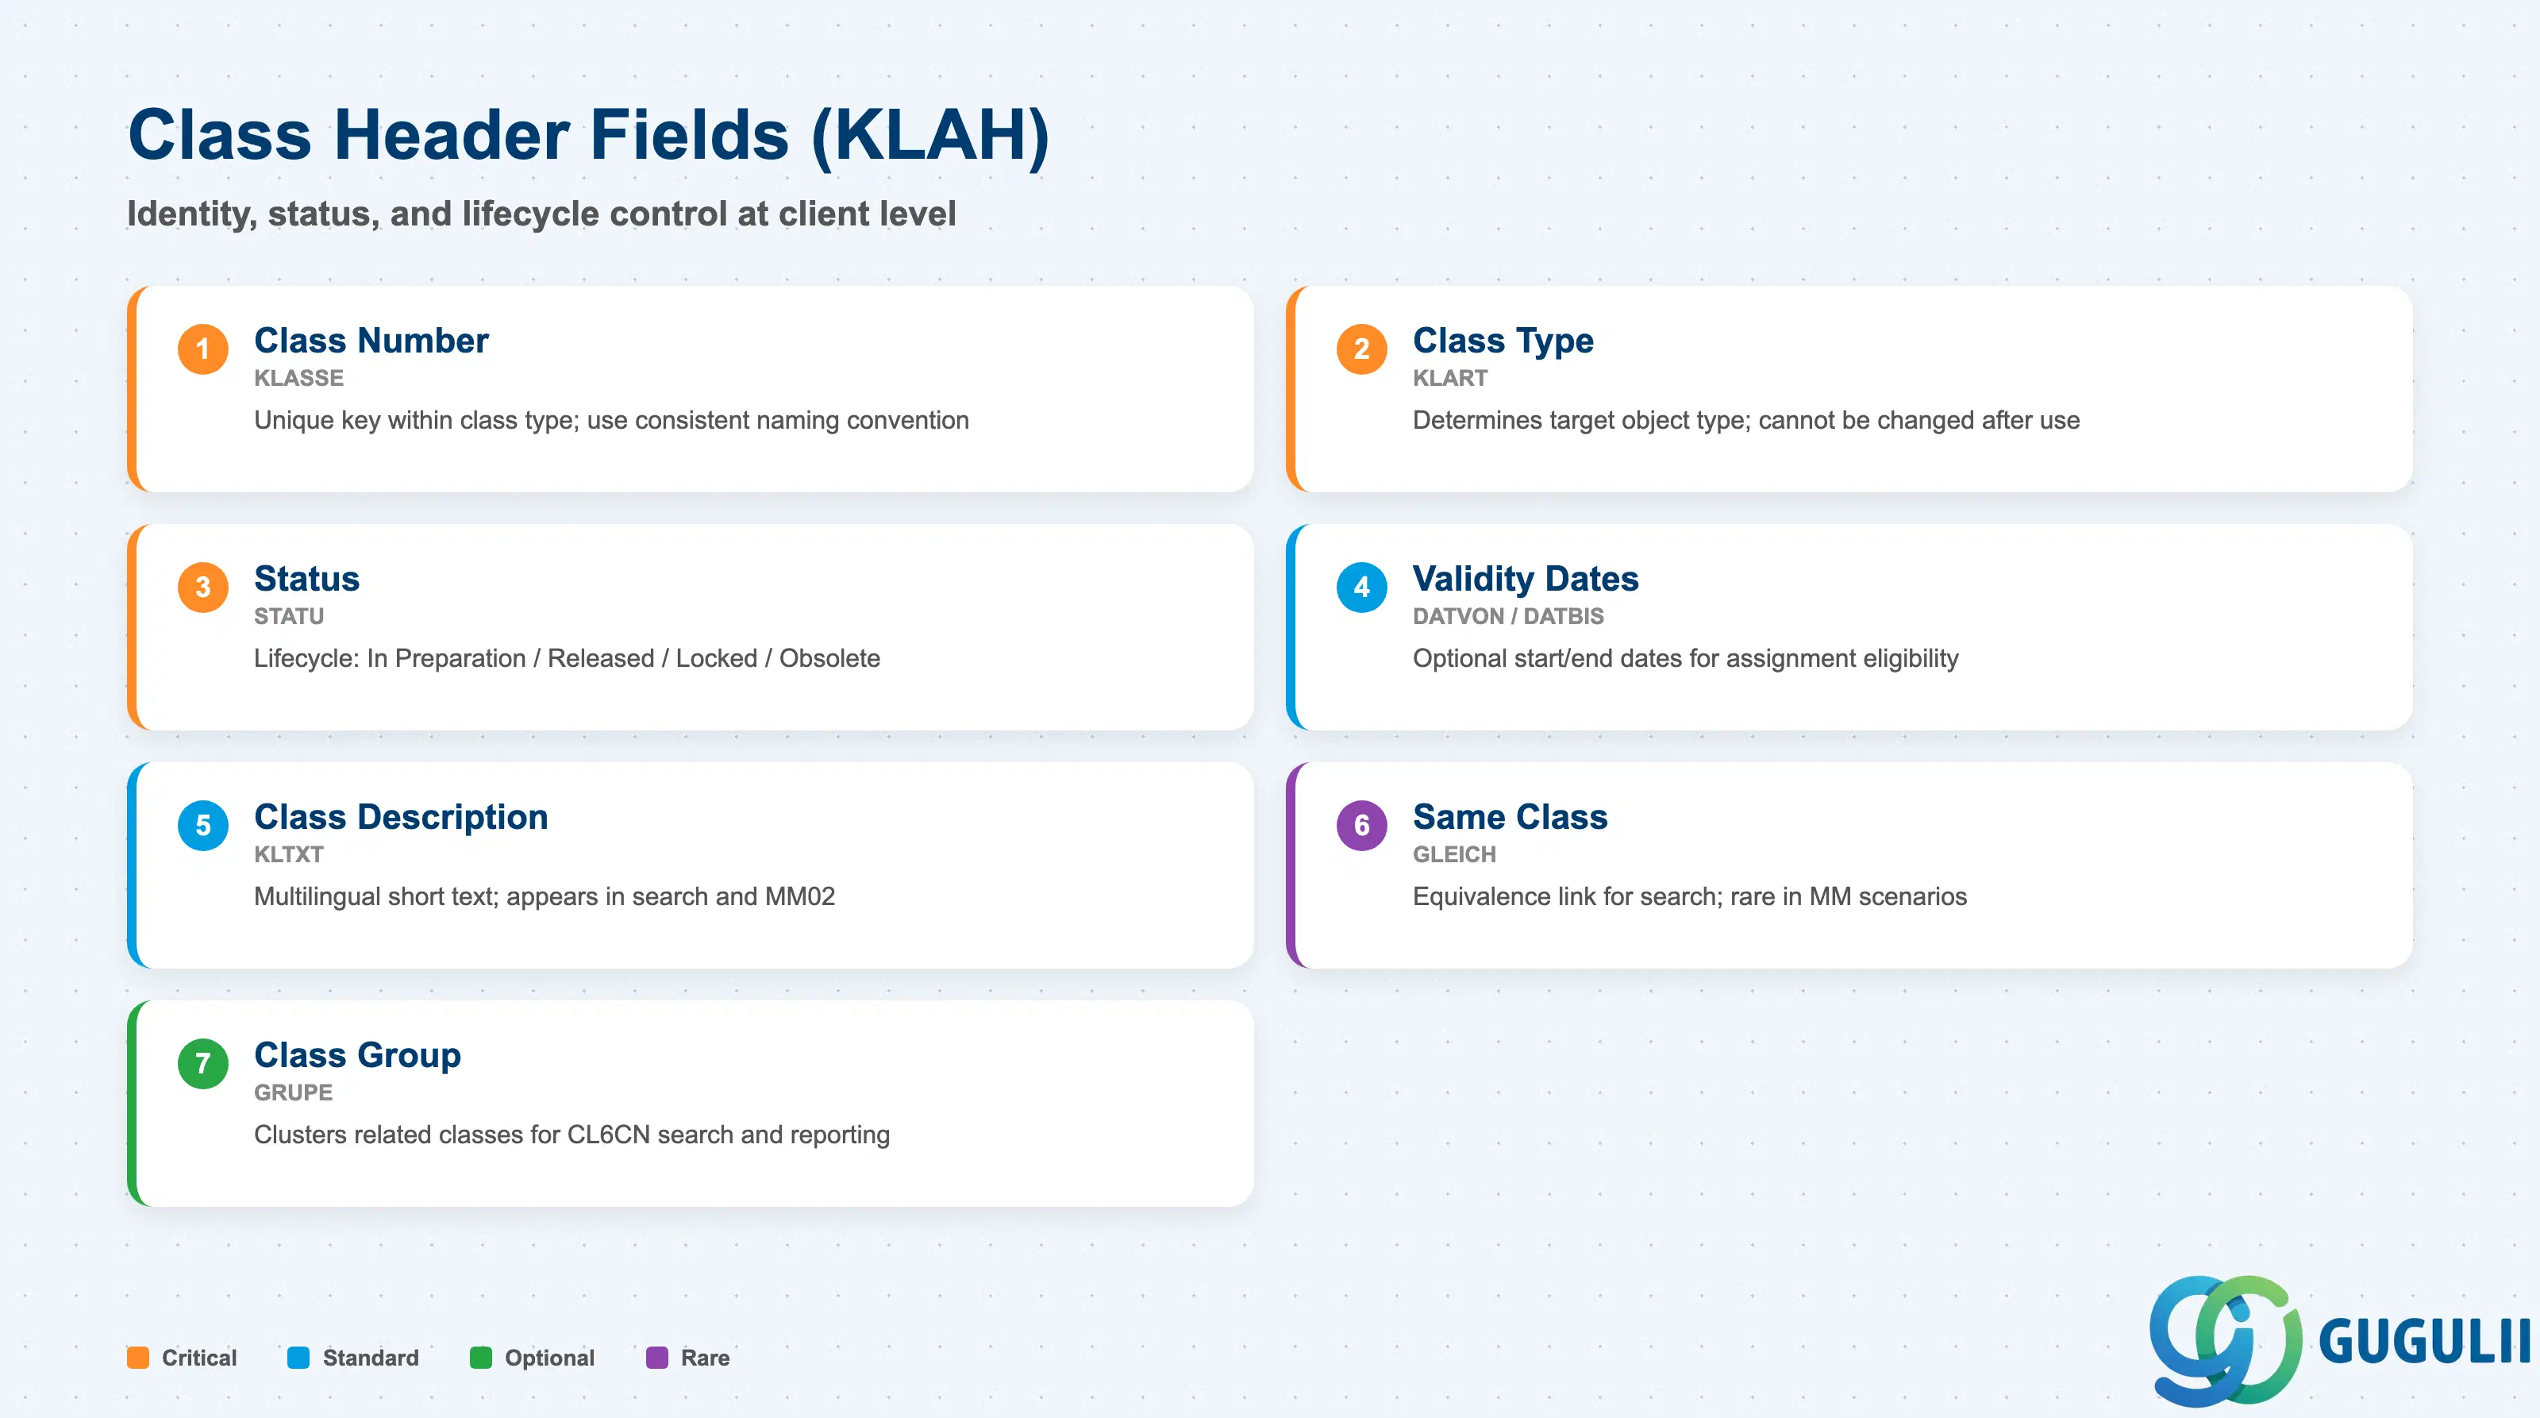Click the orange number 2 badge

click(x=1362, y=349)
